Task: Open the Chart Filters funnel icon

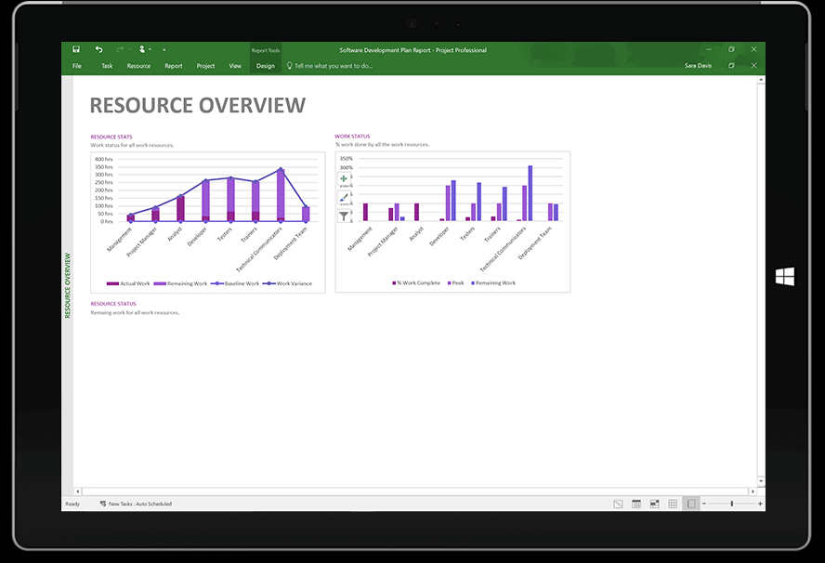Action: 345,216
